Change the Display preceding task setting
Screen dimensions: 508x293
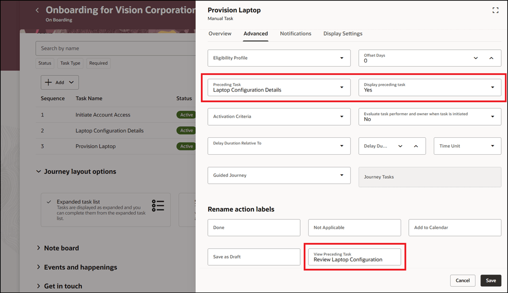(492, 87)
